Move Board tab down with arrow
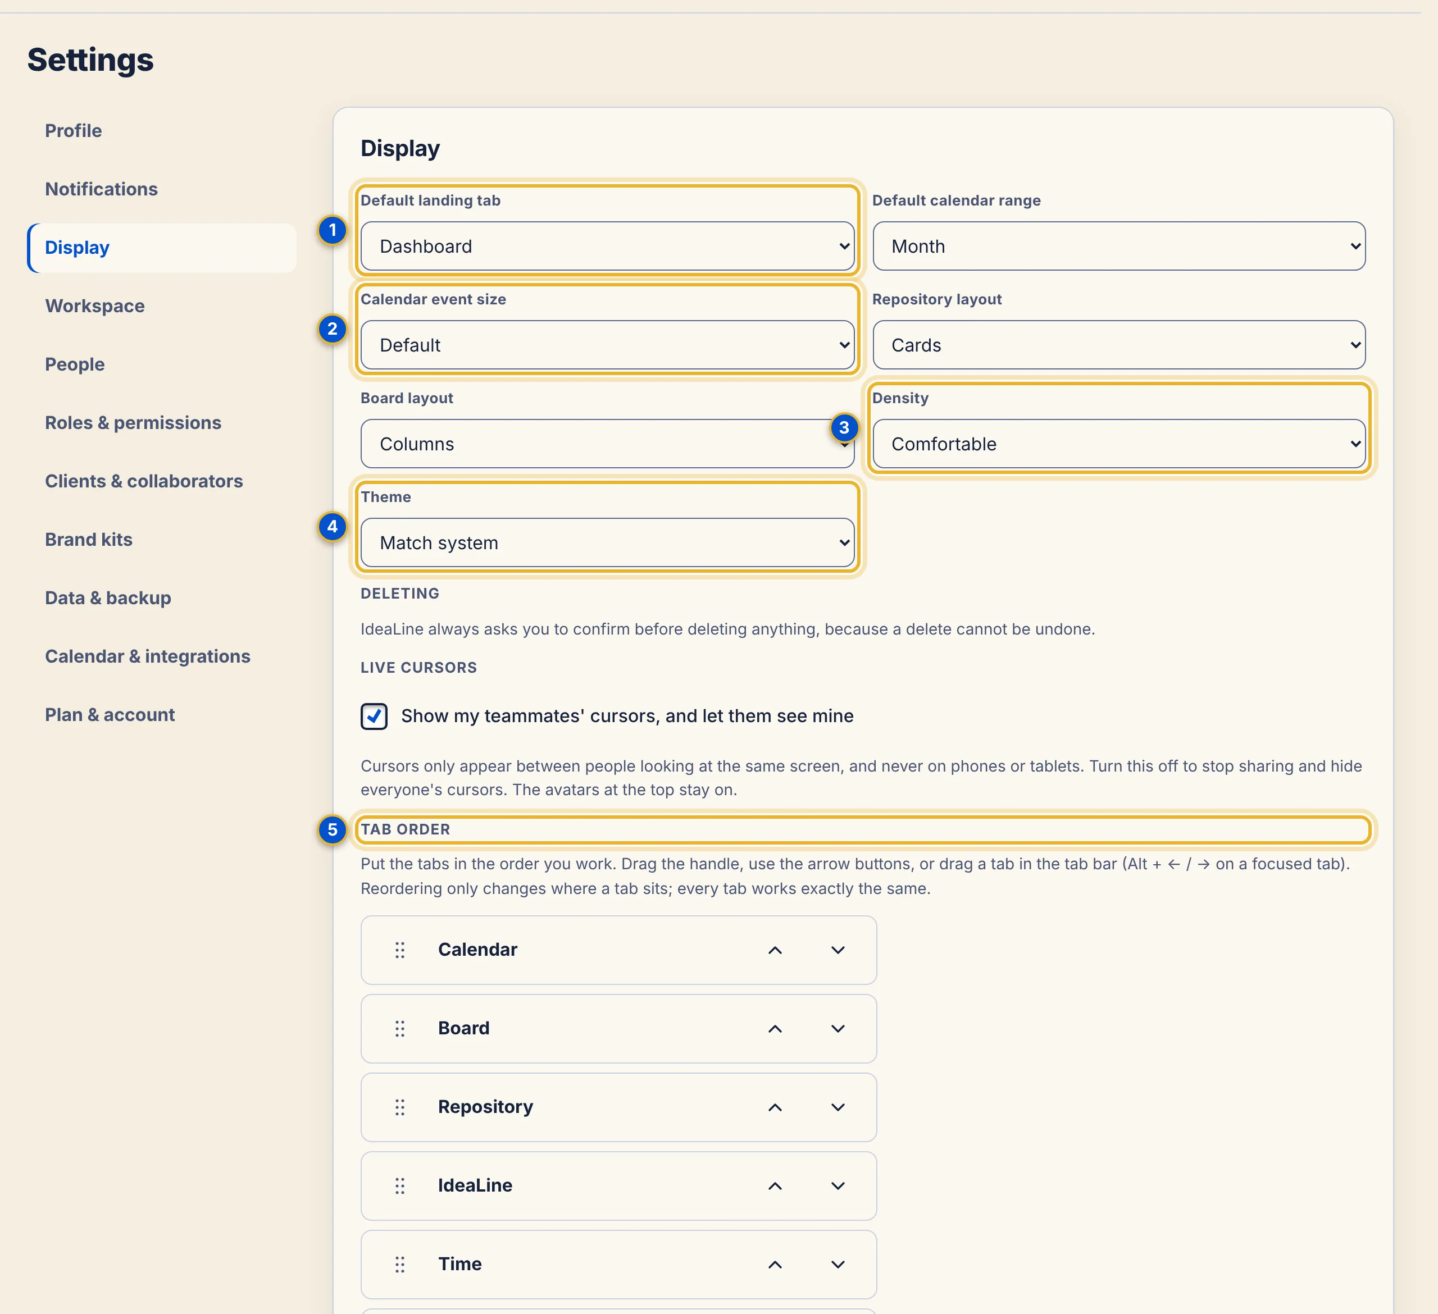 pos(838,1028)
